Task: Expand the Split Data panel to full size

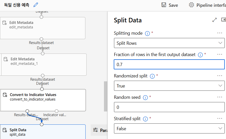Action: [214, 20]
